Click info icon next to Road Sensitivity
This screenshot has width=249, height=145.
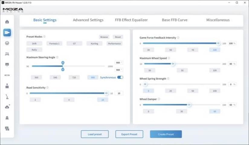point(47,87)
